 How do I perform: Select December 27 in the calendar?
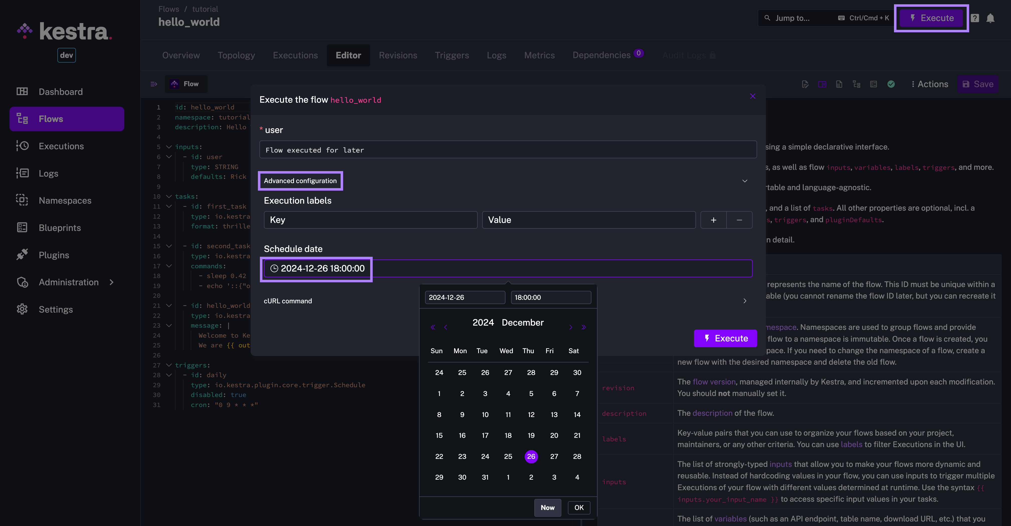554,457
